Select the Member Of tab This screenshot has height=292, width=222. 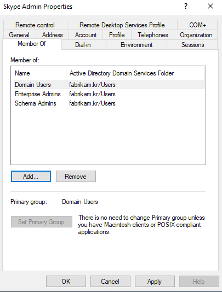[32, 44]
